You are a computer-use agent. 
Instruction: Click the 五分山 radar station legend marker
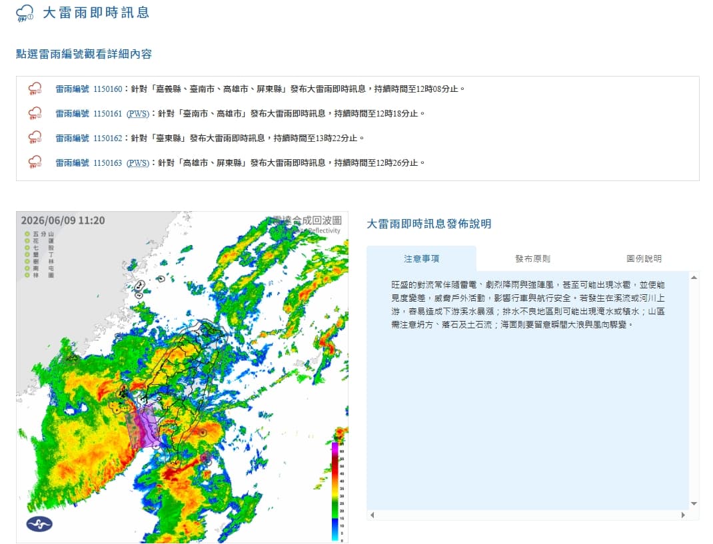tap(27, 234)
